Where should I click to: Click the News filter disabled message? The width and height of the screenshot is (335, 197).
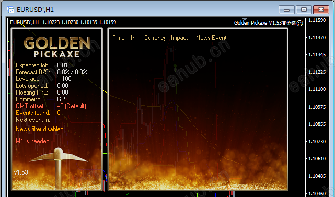(40, 129)
